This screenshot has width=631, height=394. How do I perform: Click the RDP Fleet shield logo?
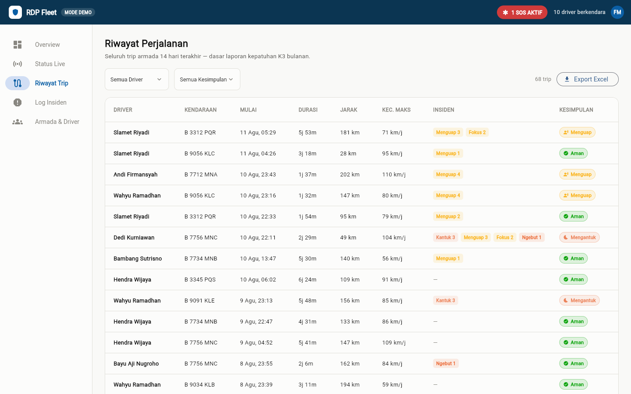click(x=15, y=12)
